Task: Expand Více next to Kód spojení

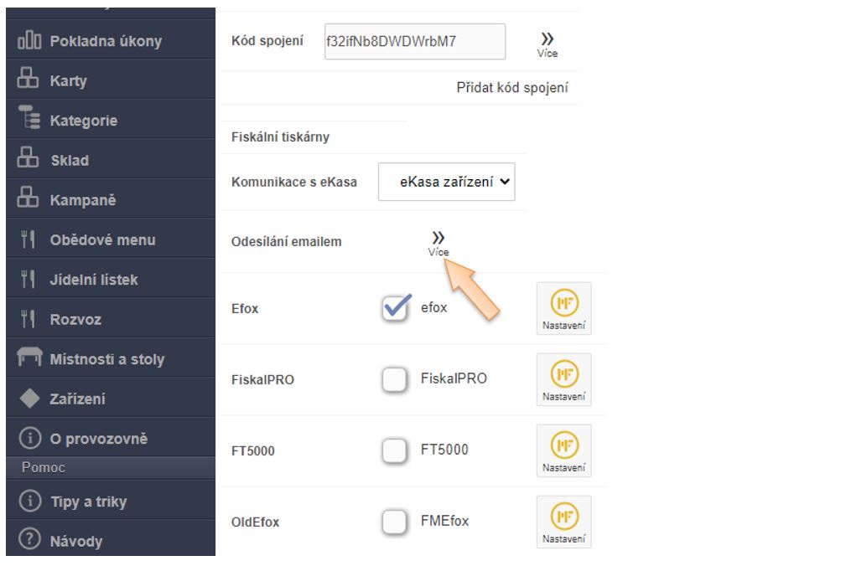Action: (548, 44)
